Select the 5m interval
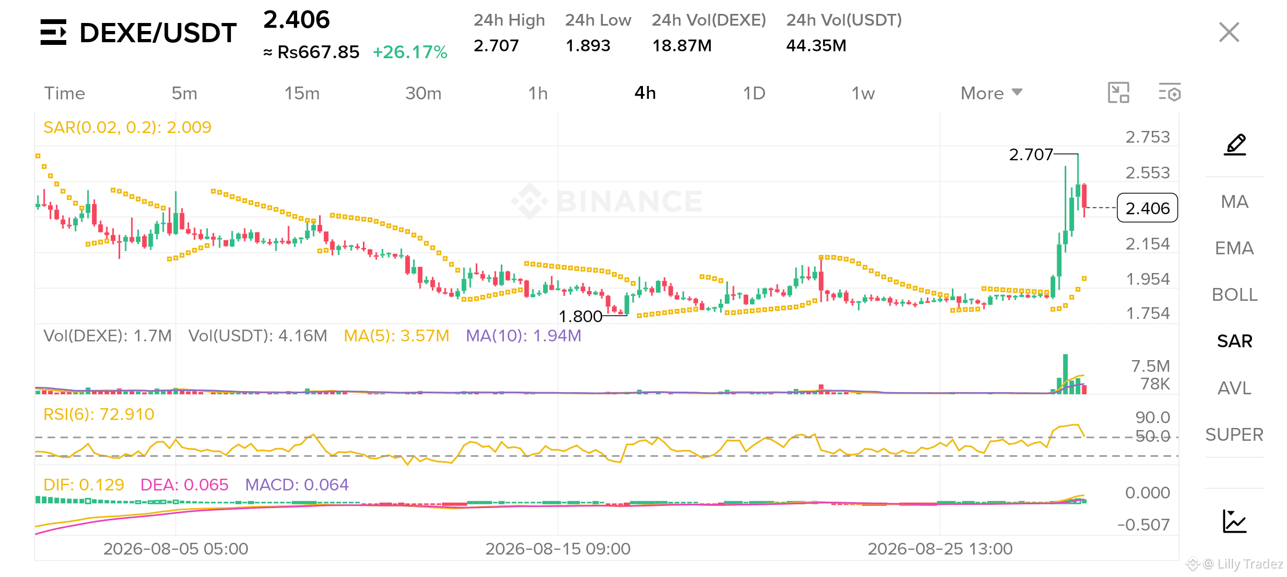This screenshot has width=1287, height=577. click(x=184, y=93)
